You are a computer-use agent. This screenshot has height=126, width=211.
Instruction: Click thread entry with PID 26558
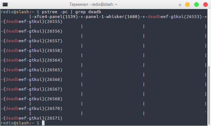tap(33, 51)
